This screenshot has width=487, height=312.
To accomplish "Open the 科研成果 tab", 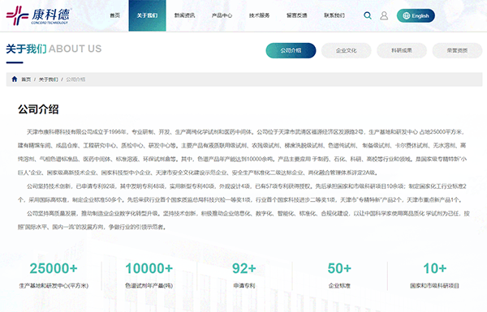I will coord(402,50).
